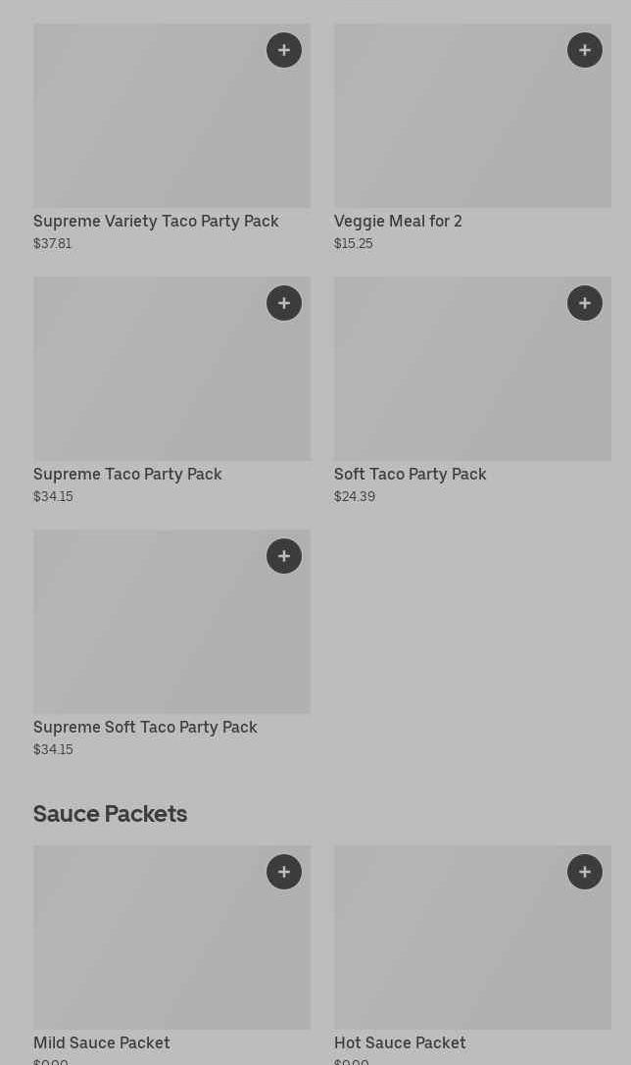Add Veggie Meal for 2 using plus icon
Viewport: 631px width, 1065px height.
(585, 50)
